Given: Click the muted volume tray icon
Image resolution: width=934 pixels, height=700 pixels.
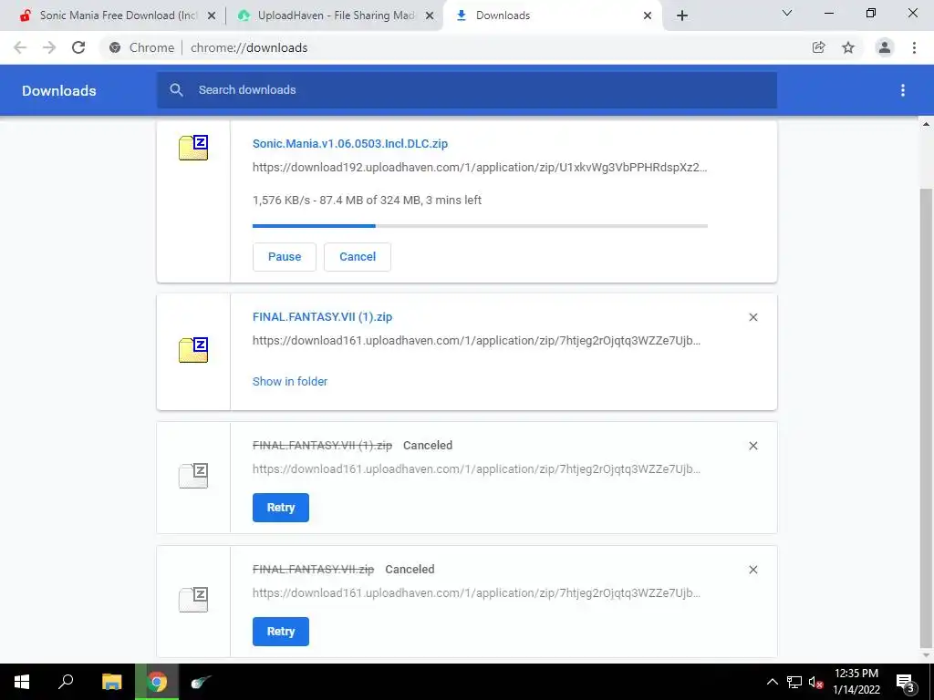Looking at the screenshot, I should pyautogui.click(x=815, y=682).
